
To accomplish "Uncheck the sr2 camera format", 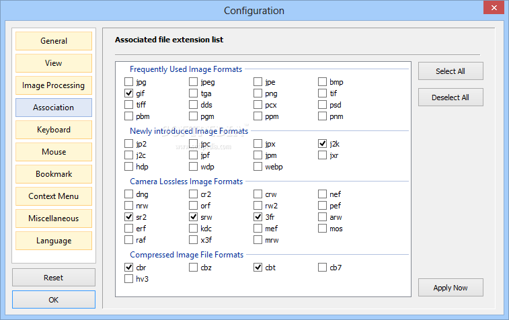I will click(128, 216).
